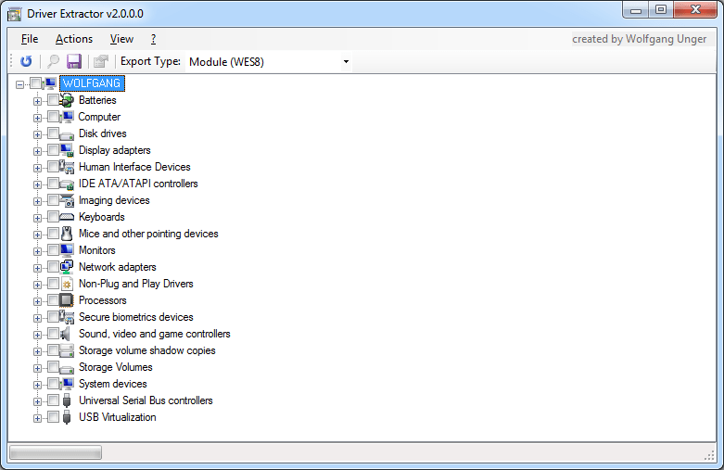
Task: Click the Processors chip icon
Action: click(x=67, y=300)
